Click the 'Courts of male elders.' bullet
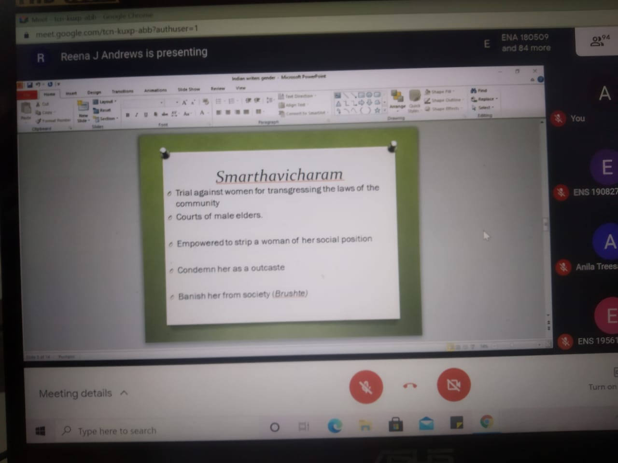 pyautogui.click(x=219, y=216)
